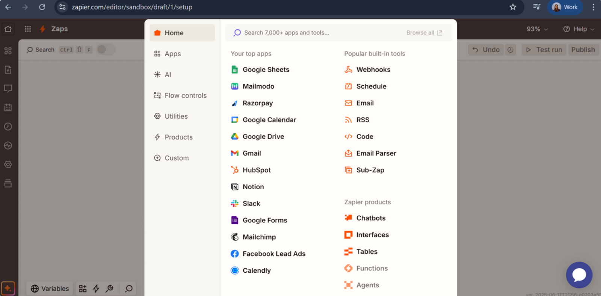Choose the Mailmodo app
This screenshot has height=296, width=601.
point(252,86)
